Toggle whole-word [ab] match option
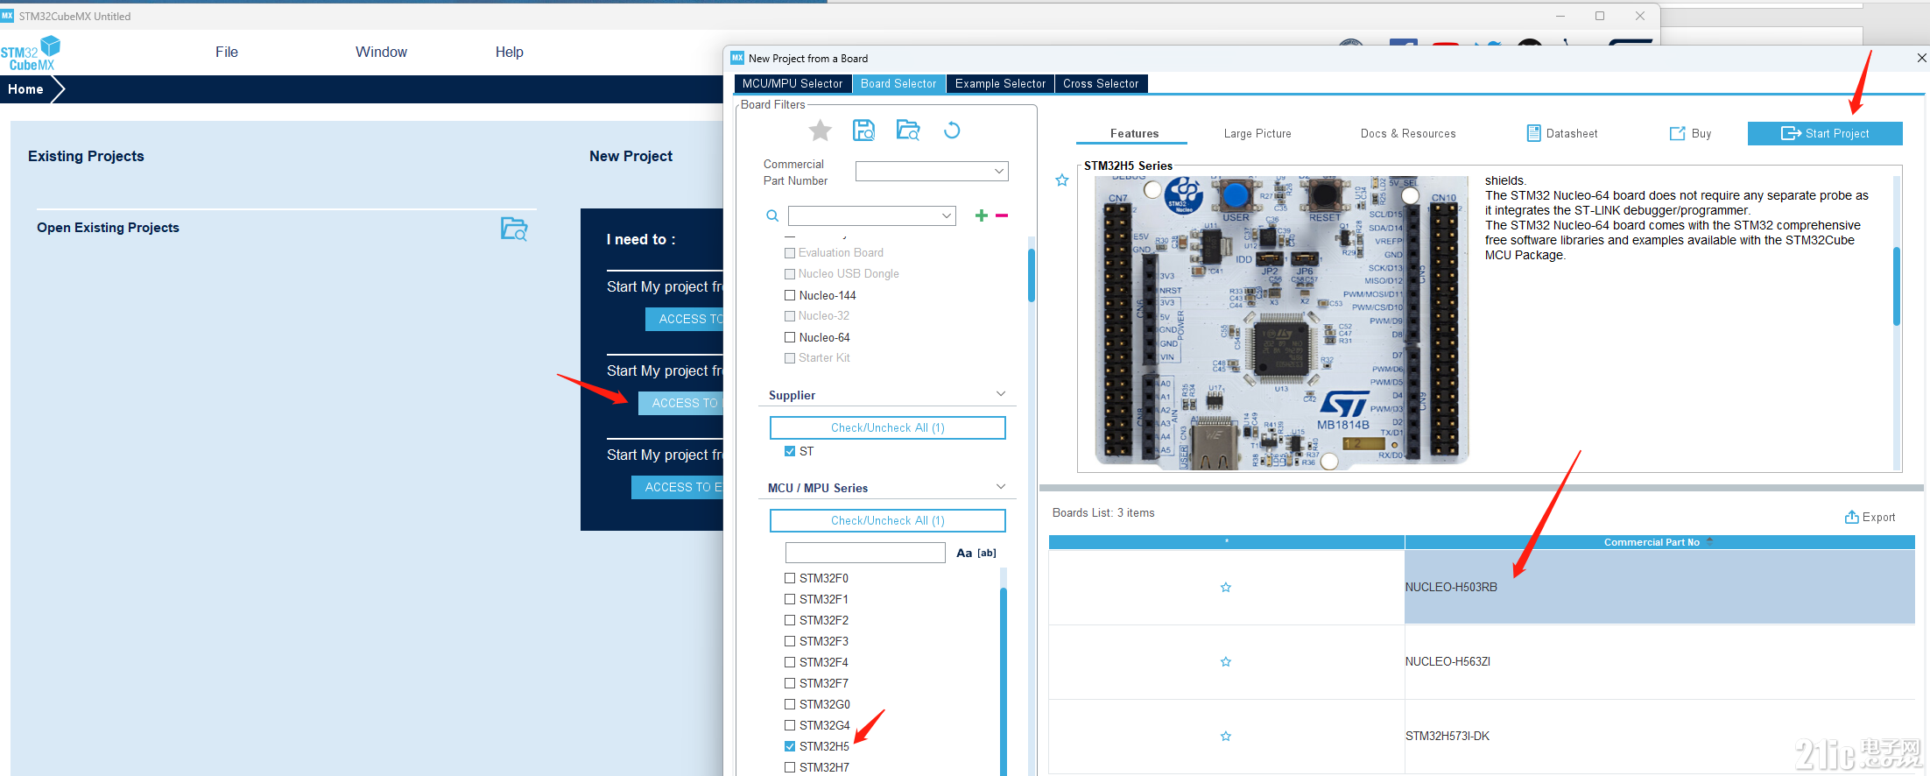The height and width of the screenshot is (776, 1930). pos(987,553)
